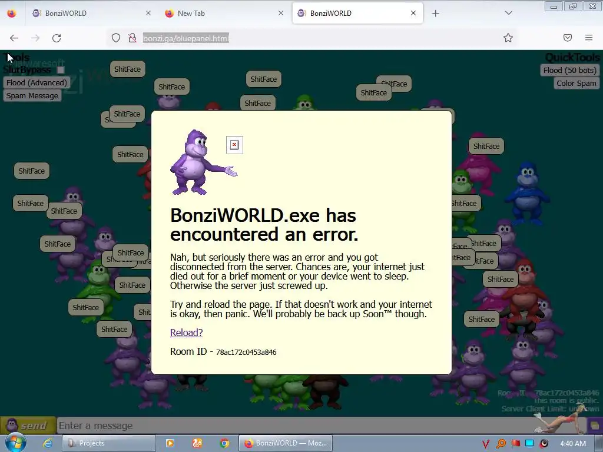The image size is (603, 452).
Task: Click the 4:40 AM system clock
Action: 573,444
